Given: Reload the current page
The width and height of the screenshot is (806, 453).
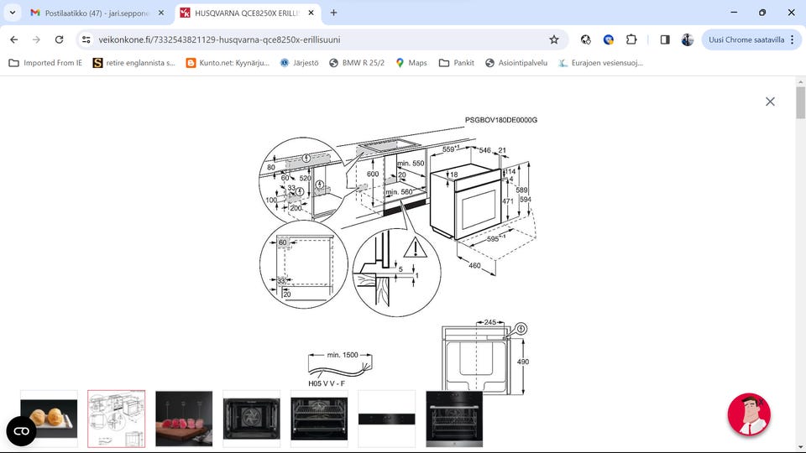Looking at the screenshot, I should [59, 39].
